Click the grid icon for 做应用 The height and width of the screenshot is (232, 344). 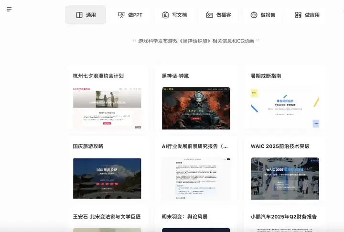(x=298, y=15)
